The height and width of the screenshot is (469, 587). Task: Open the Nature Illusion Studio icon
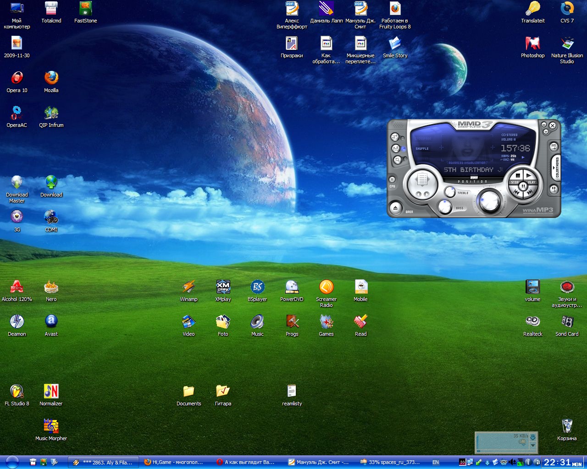[567, 44]
